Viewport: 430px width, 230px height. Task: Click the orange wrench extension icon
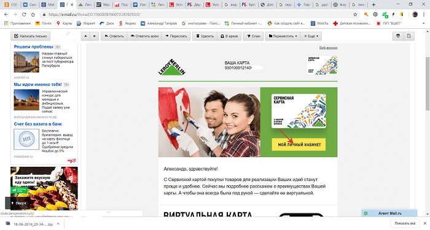coord(366,14)
